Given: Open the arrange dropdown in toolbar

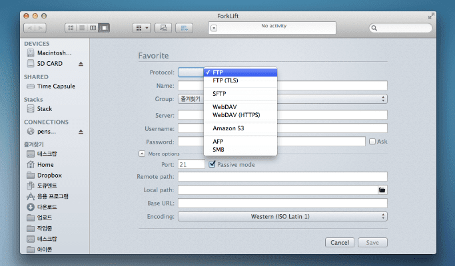Looking at the screenshot, I should click(142, 28).
